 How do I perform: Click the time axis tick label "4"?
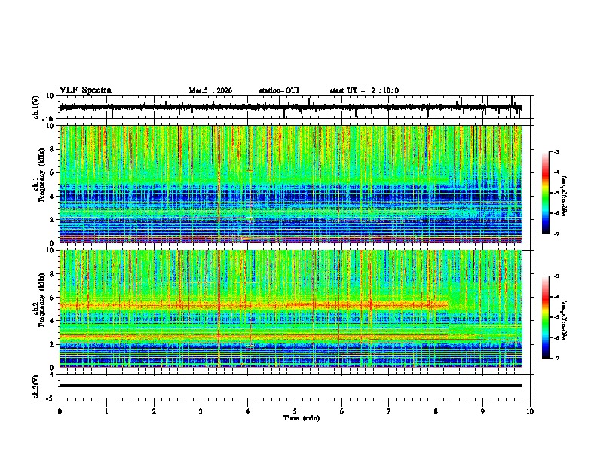[x=248, y=411]
